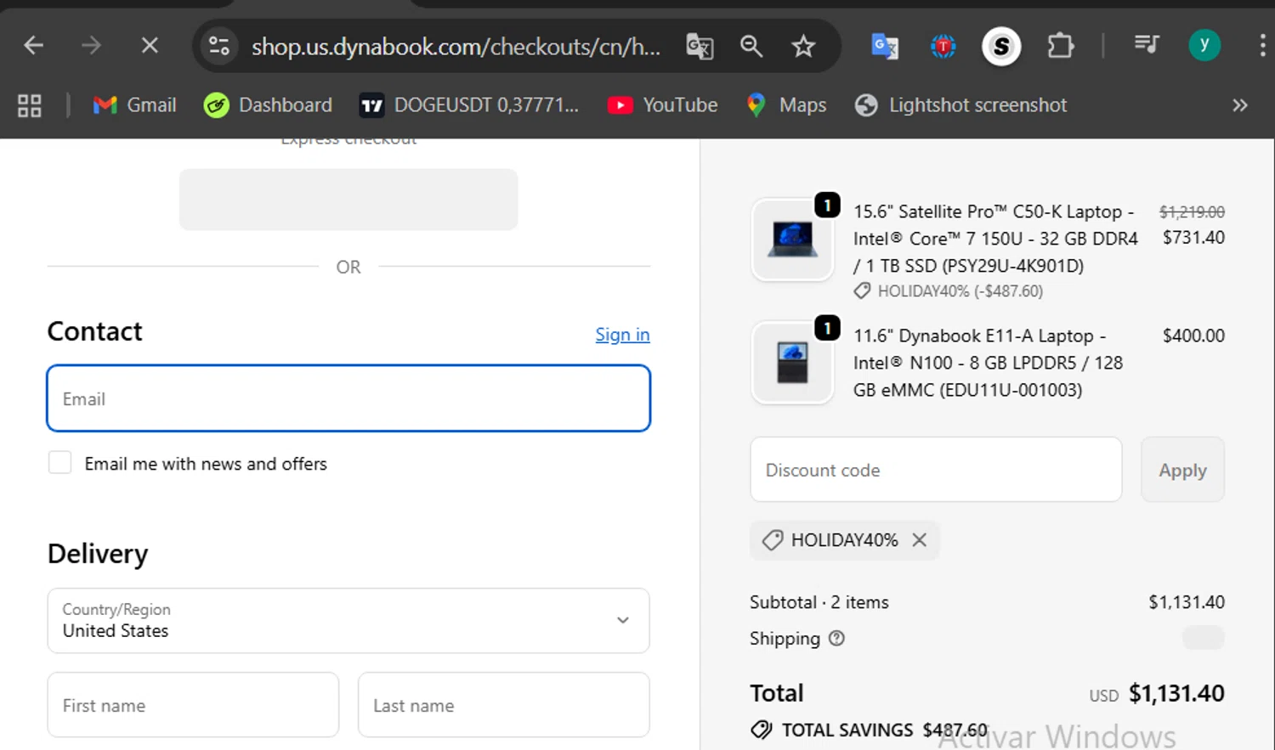
Task: Open the apps grid in bookmarks bar
Action: click(30, 105)
